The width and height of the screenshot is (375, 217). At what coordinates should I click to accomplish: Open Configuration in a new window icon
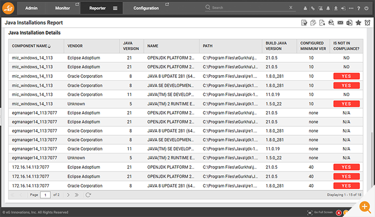[x=167, y=4]
